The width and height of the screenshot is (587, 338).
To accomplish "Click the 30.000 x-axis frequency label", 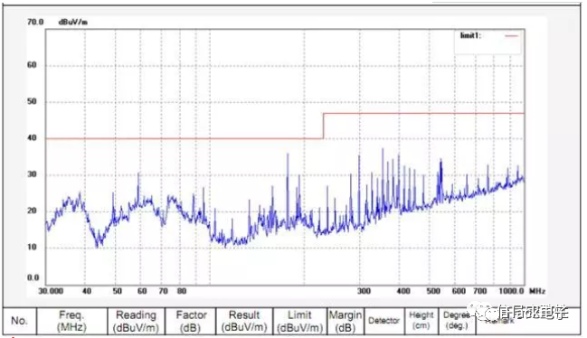I will click(51, 291).
